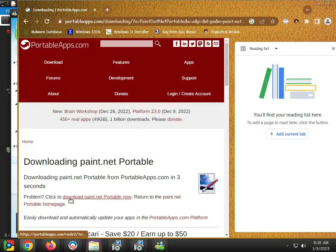Select the Donate menu item
This screenshot has height=252, width=336.
pyautogui.click(x=121, y=94)
